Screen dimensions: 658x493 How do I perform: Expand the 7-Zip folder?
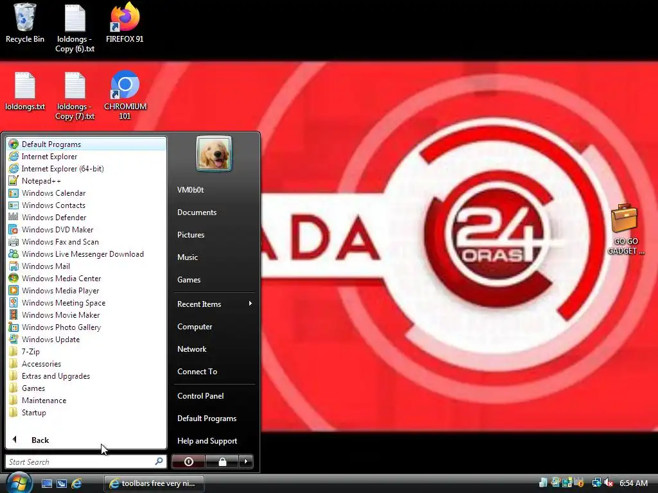tap(86, 351)
